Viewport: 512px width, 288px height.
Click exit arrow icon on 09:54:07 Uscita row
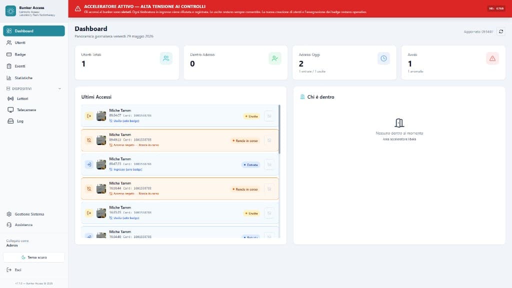[89, 116]
